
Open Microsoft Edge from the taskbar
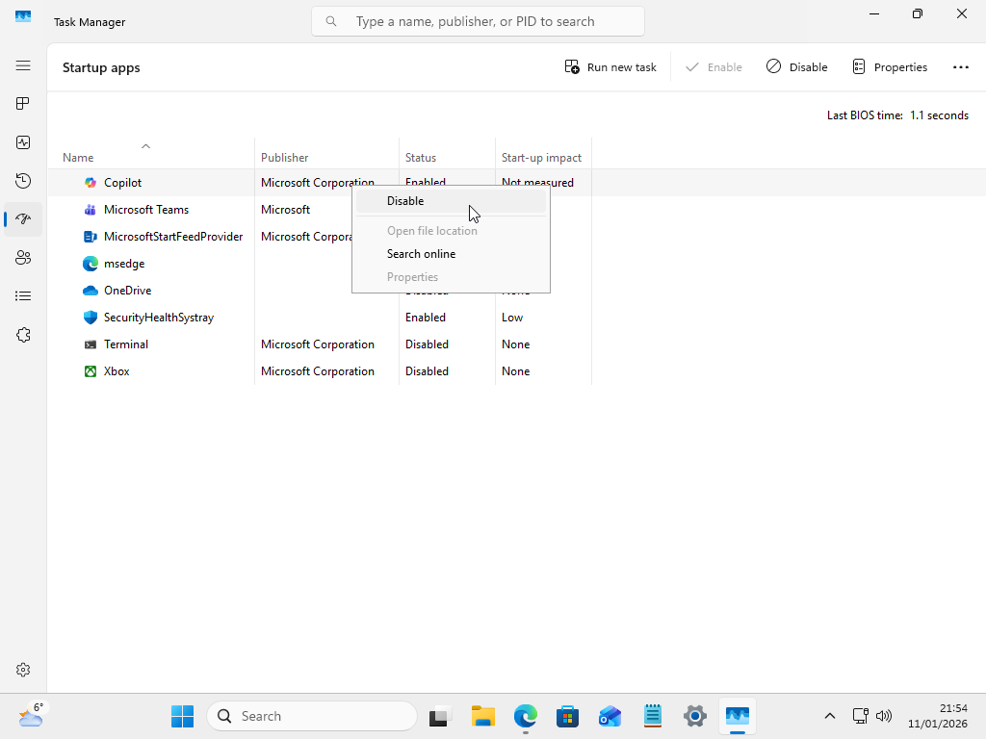pyautogui.click(x=526, y=716)
